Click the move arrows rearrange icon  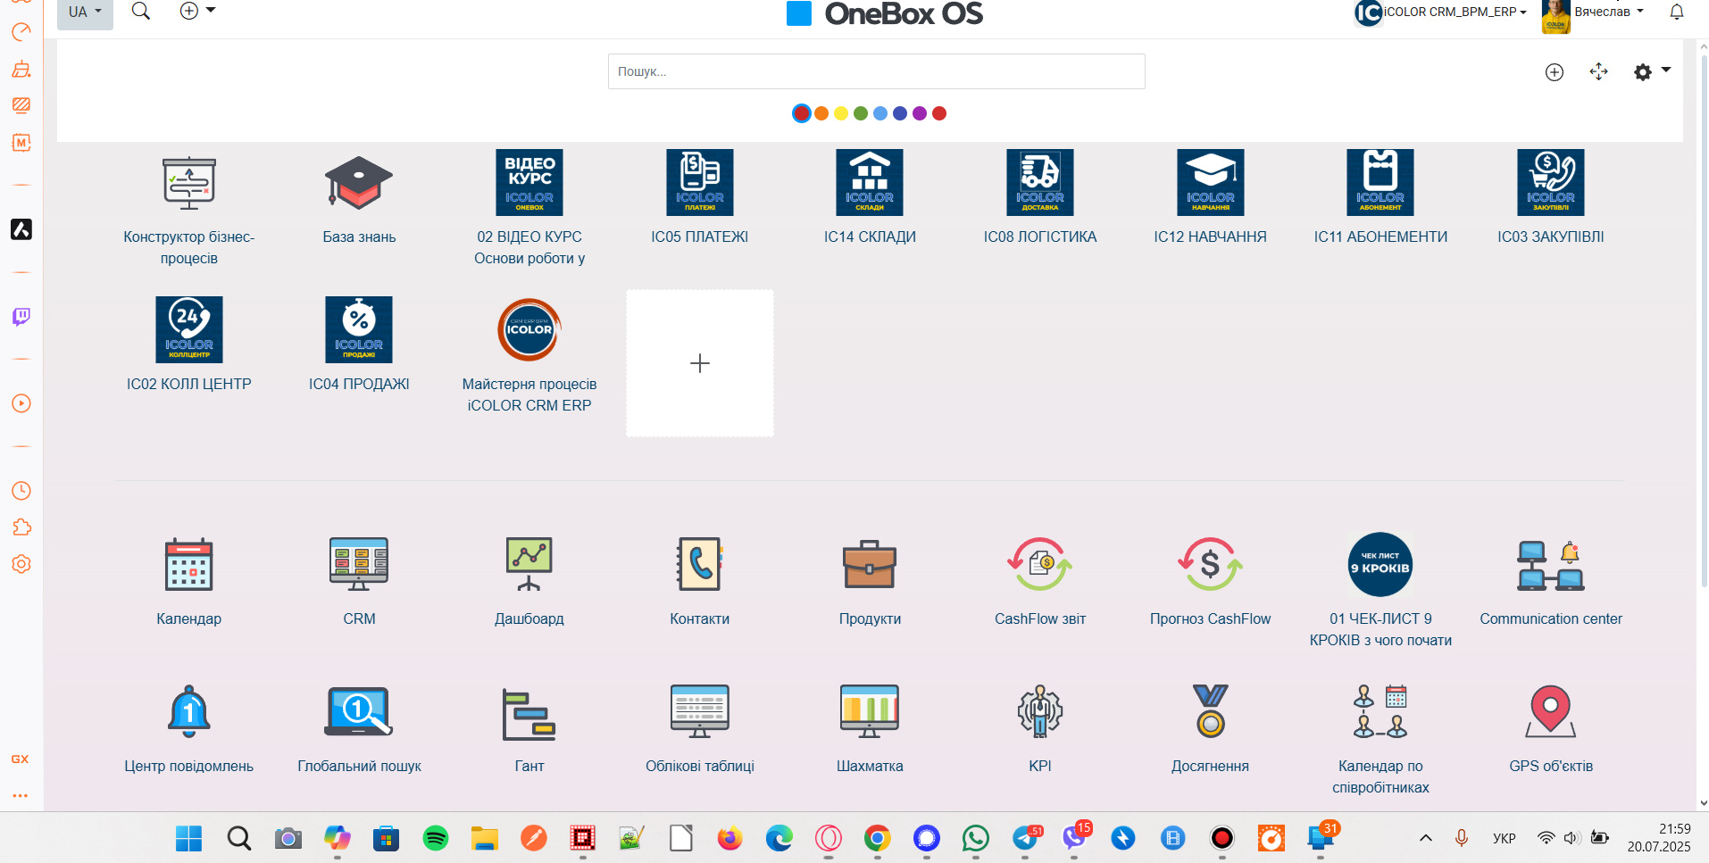[1598, 71]
